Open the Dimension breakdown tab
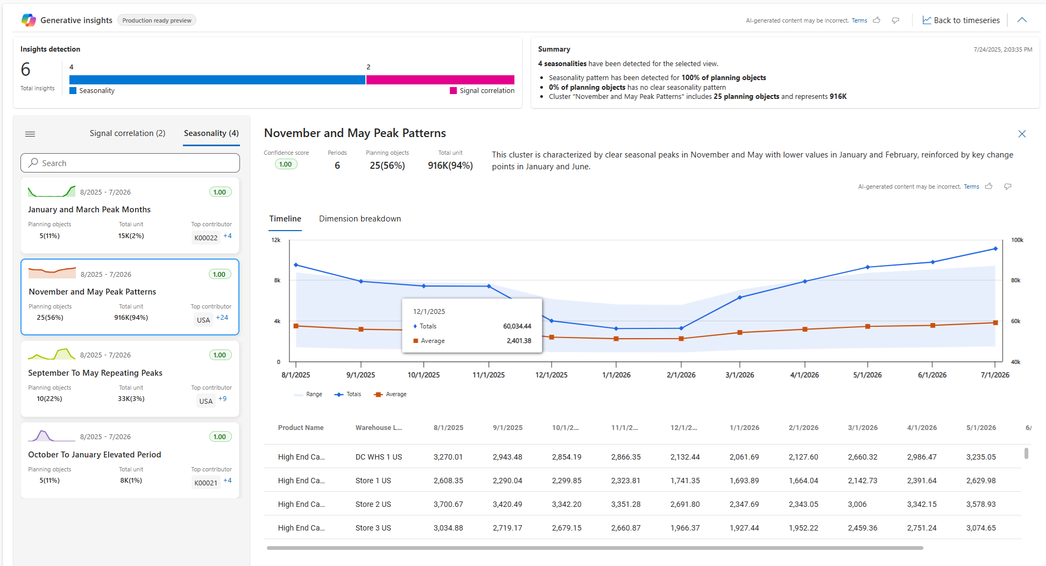The height and width of the screenshot is (566, 1046). coord(359,219)
